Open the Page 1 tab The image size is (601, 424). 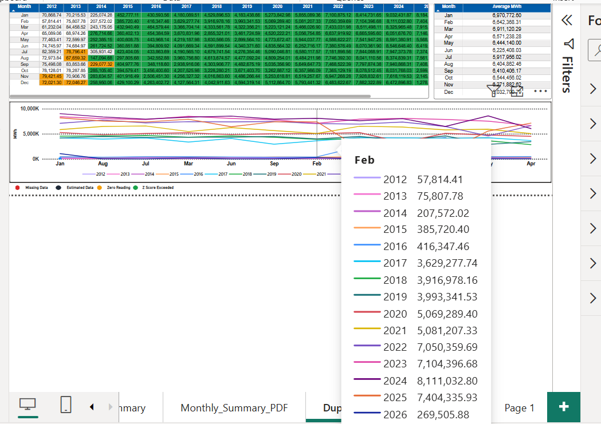click(519, 408)
